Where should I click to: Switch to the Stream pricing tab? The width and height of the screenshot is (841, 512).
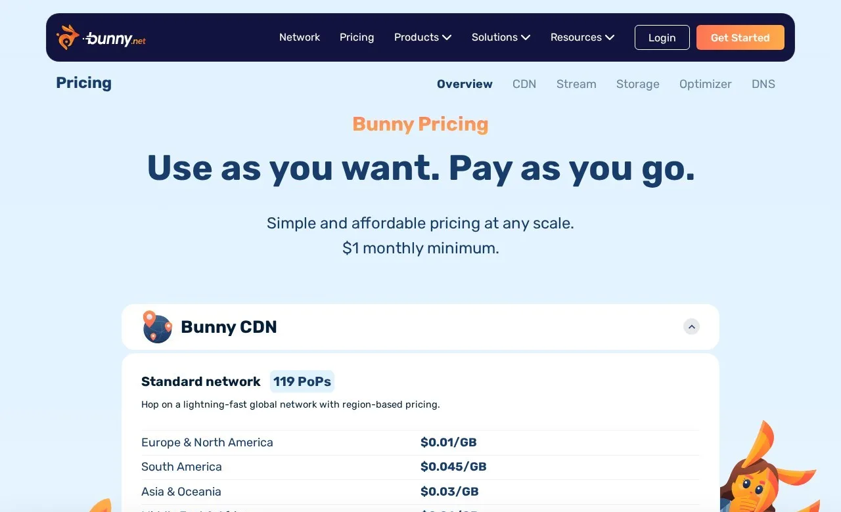point(576,84)
